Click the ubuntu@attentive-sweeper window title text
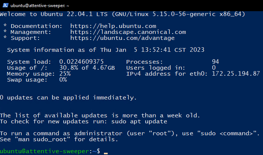Image resolution: width=263 pixels, height=155 pixels. click(40, 6)
